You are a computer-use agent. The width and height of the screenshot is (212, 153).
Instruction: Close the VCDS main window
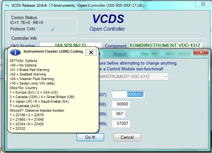[203, 4]
